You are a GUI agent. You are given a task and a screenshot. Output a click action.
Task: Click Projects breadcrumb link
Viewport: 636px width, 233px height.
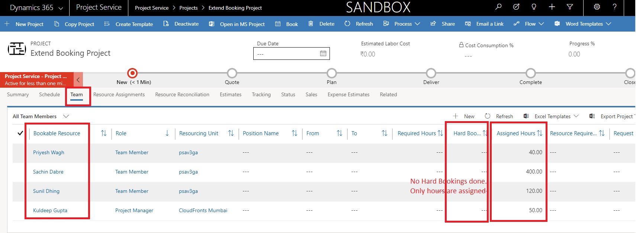click(x=189, y=8)
